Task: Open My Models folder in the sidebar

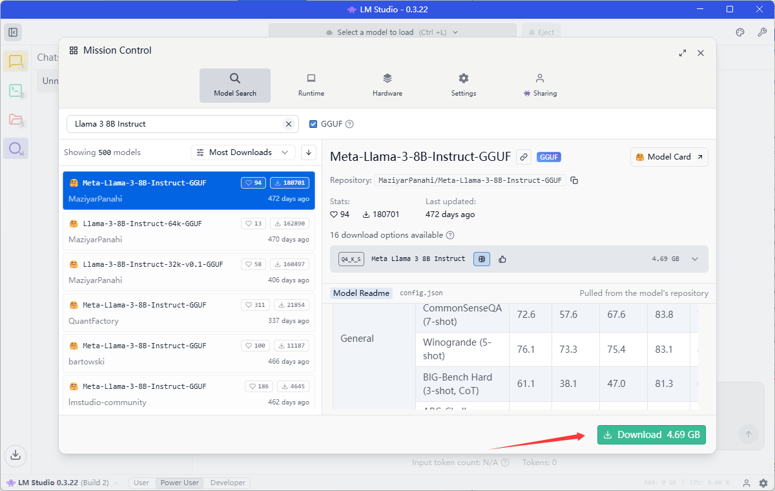Action: (15, 120)
